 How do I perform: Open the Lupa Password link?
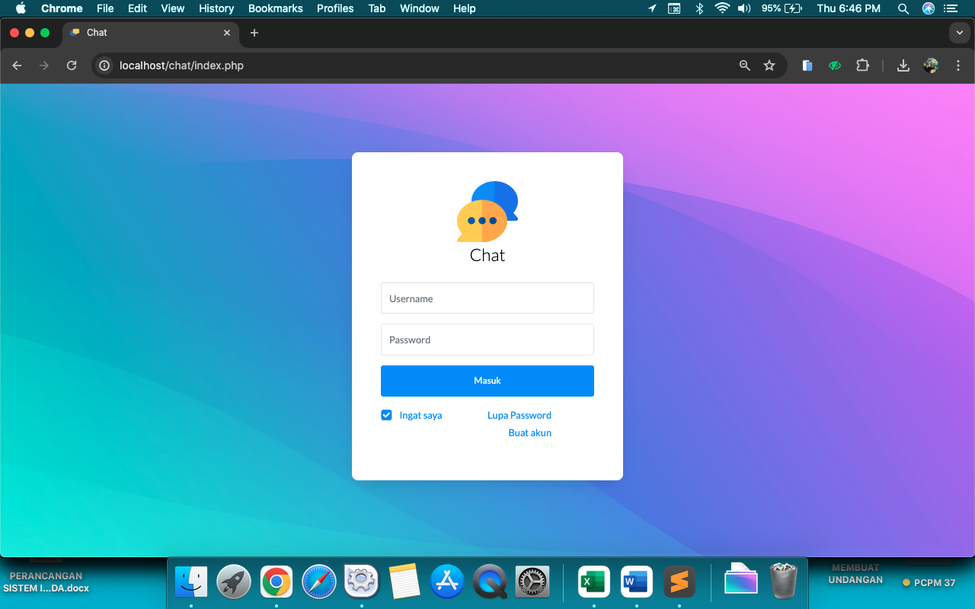[519, 415]
